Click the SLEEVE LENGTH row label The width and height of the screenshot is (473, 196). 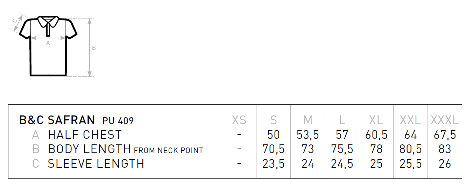96,164
